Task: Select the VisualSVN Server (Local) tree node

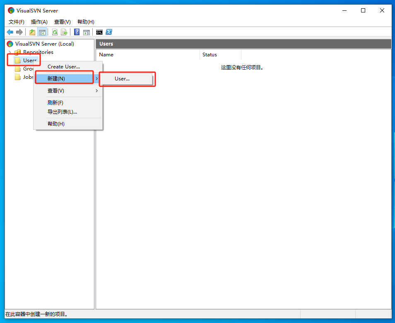Action: [x=45, y=44]
